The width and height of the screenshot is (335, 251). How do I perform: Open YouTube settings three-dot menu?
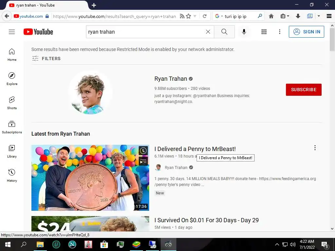coord(279,32)
